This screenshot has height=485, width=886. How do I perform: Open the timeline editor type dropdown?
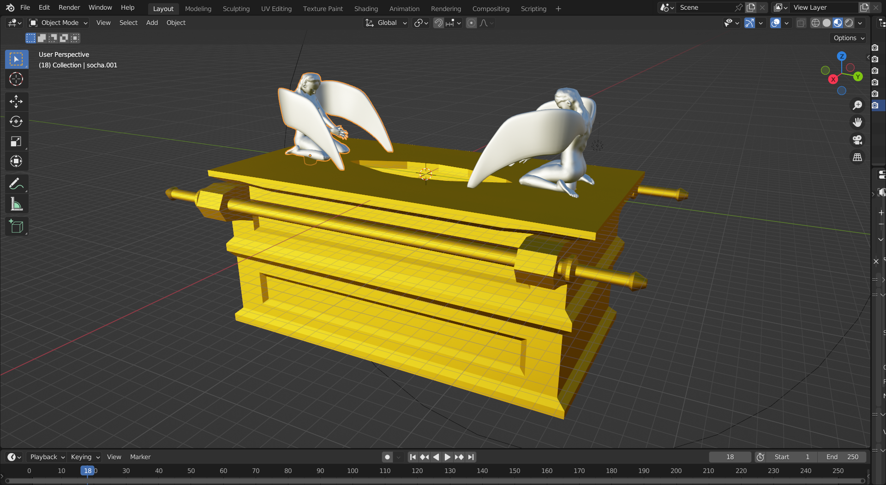15,457
